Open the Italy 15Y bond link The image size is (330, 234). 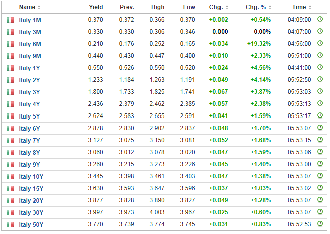click(x=31, y=188)
